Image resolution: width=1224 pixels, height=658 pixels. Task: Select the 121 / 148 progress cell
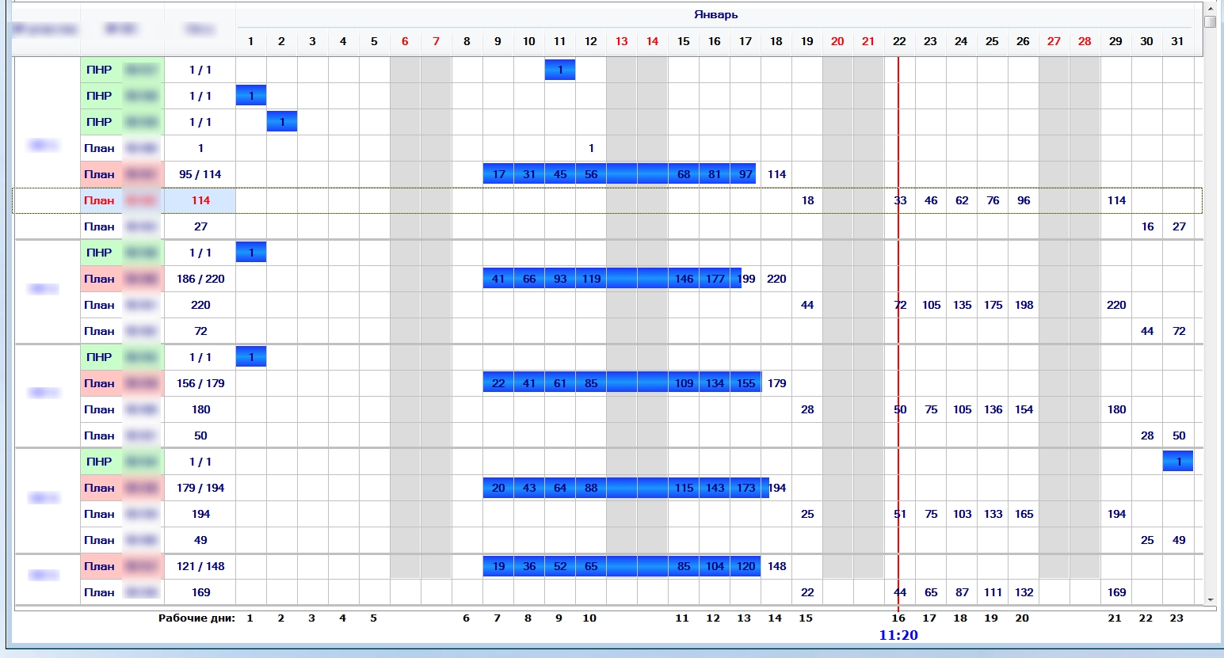coord(200,566)
